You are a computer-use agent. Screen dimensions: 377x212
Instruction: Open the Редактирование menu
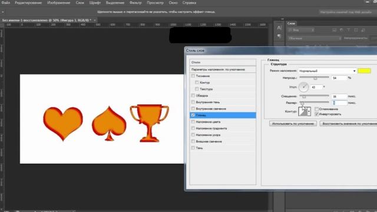coord(28,3)
